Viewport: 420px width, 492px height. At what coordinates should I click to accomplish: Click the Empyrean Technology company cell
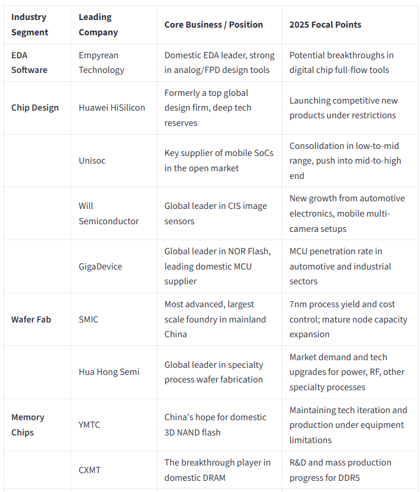pyautogui.click(x=101, y=62)
